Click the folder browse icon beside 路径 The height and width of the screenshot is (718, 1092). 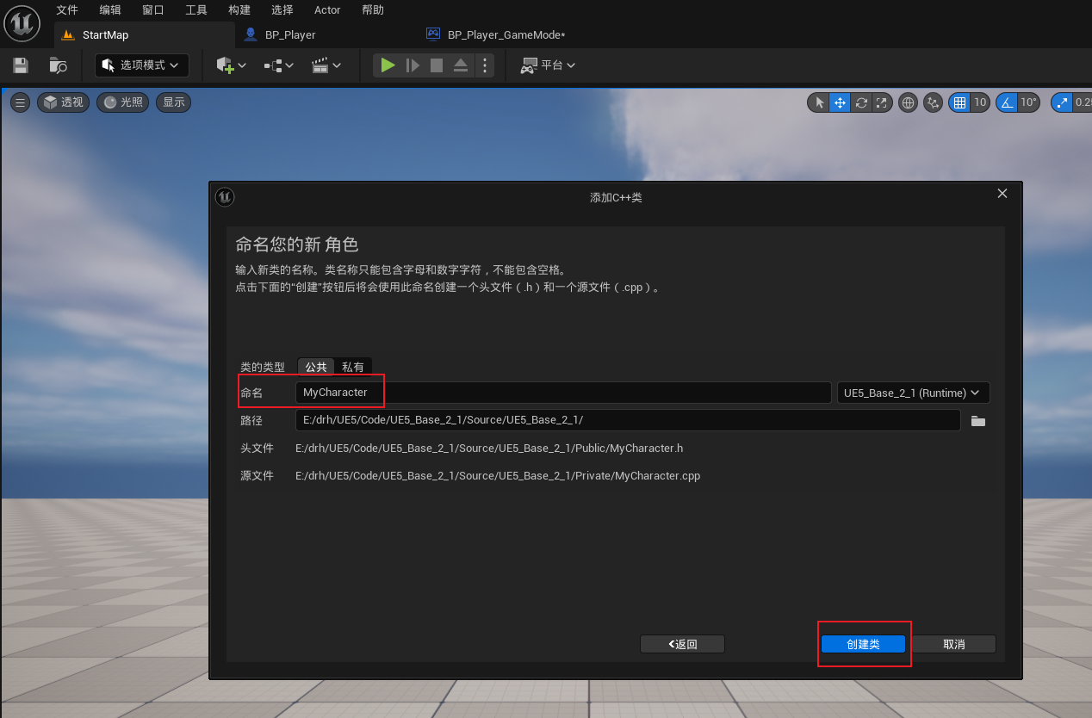tap(977, 420)
